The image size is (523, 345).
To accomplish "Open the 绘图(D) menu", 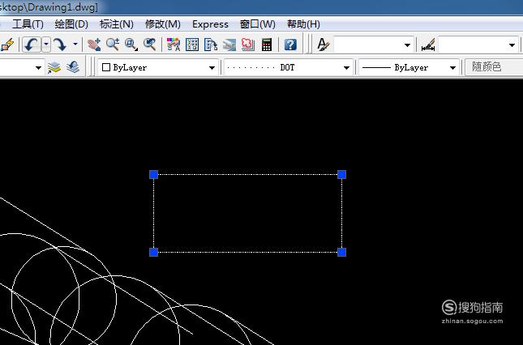I will [x=71, y=24].
